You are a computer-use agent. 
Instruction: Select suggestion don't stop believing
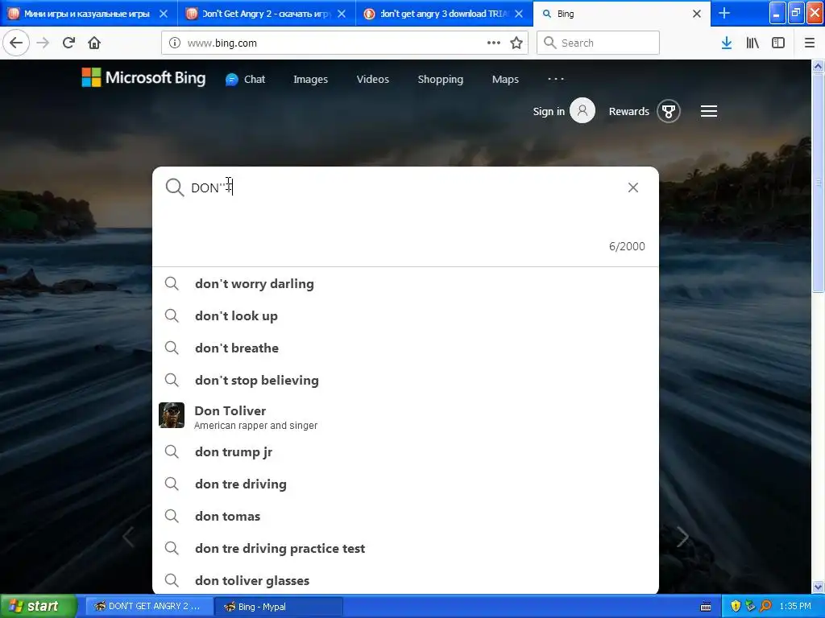405,380
